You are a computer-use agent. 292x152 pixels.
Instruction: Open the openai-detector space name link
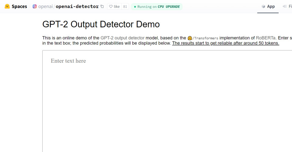tap(77, 6)
